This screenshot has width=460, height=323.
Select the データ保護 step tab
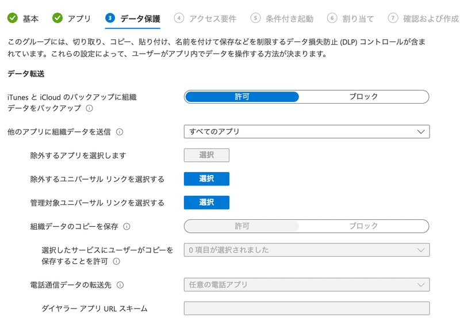[133, 18]
